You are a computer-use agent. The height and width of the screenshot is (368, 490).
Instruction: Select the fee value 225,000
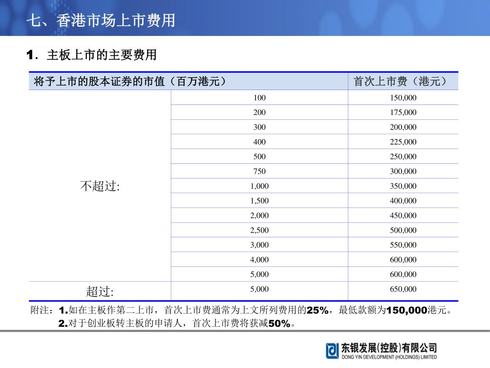click(x=403, y=142)
